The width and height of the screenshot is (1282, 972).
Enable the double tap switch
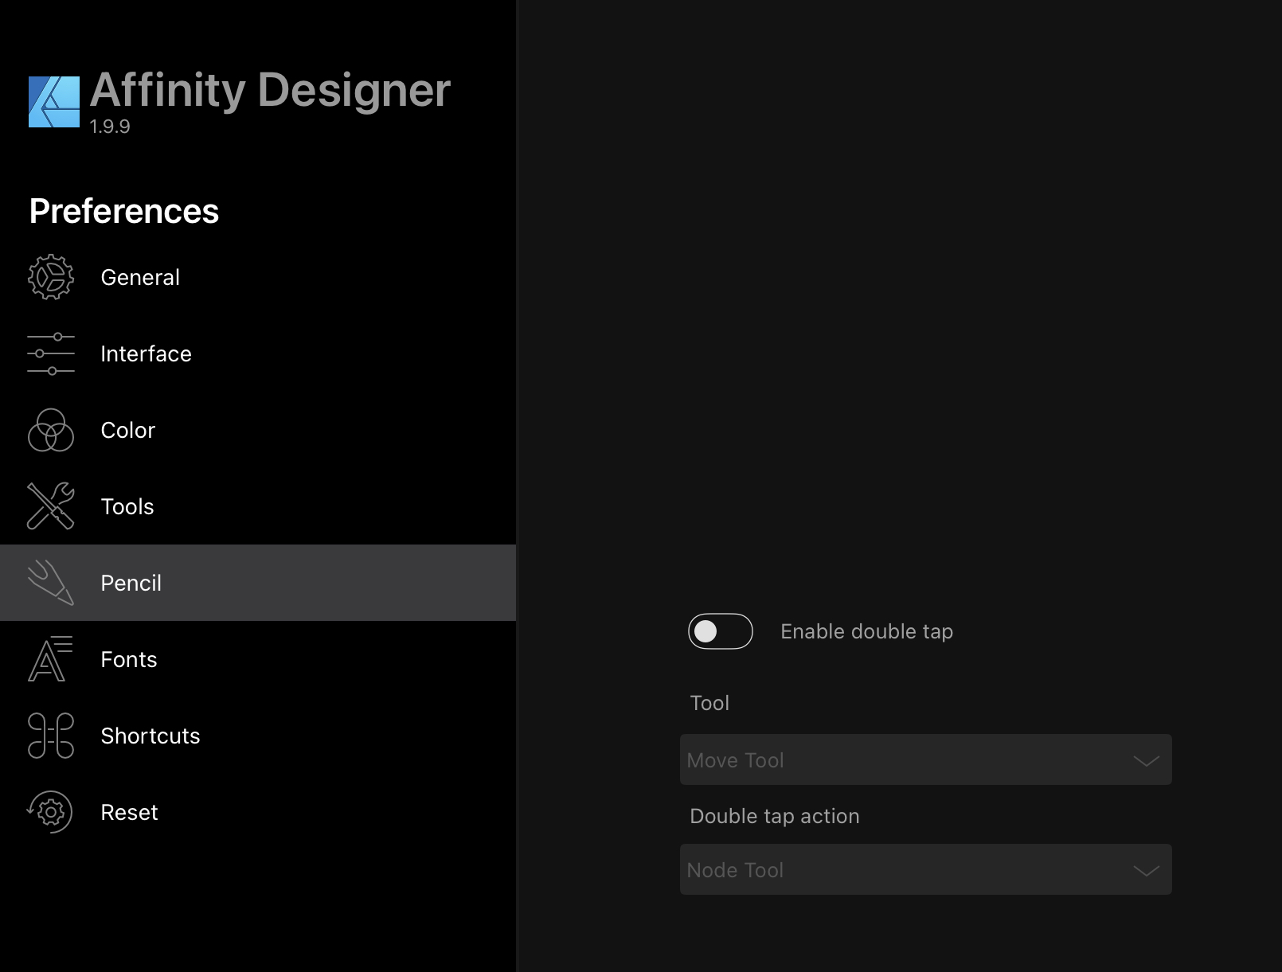pos(721,631)
